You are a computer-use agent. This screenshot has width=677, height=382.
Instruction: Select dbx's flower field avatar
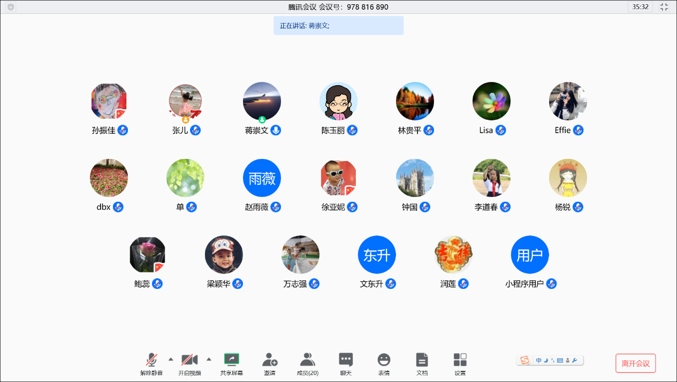coord(109,178)
